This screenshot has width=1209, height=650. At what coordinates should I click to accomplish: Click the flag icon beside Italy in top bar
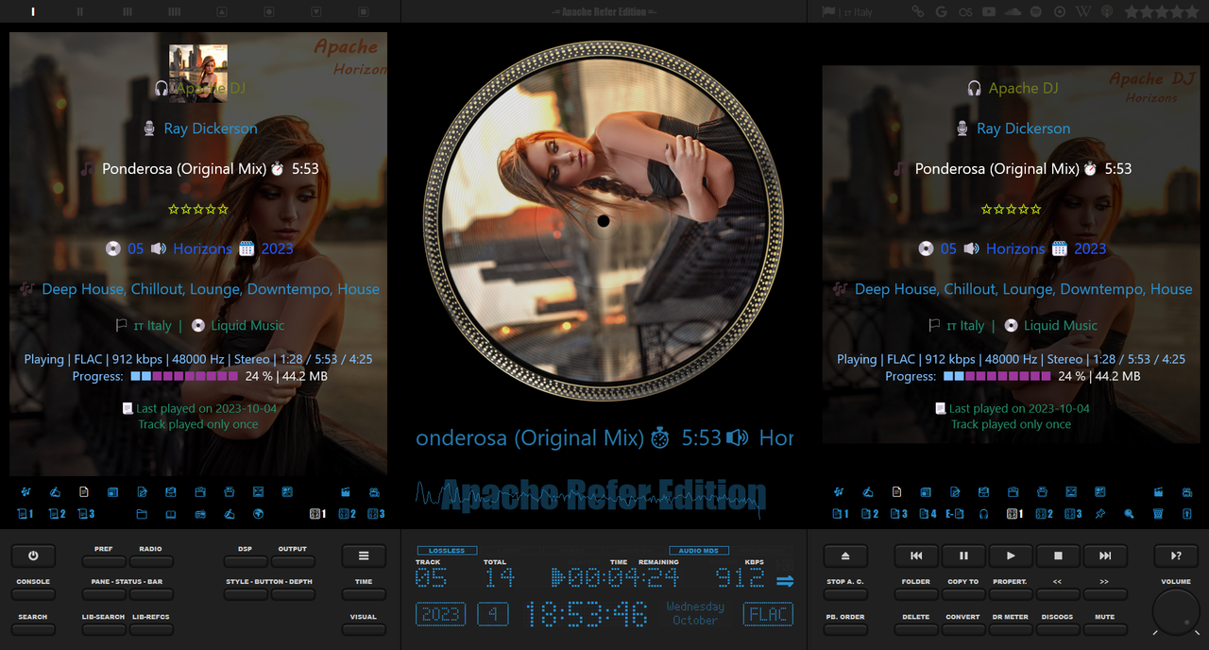(x=828, y=11)
